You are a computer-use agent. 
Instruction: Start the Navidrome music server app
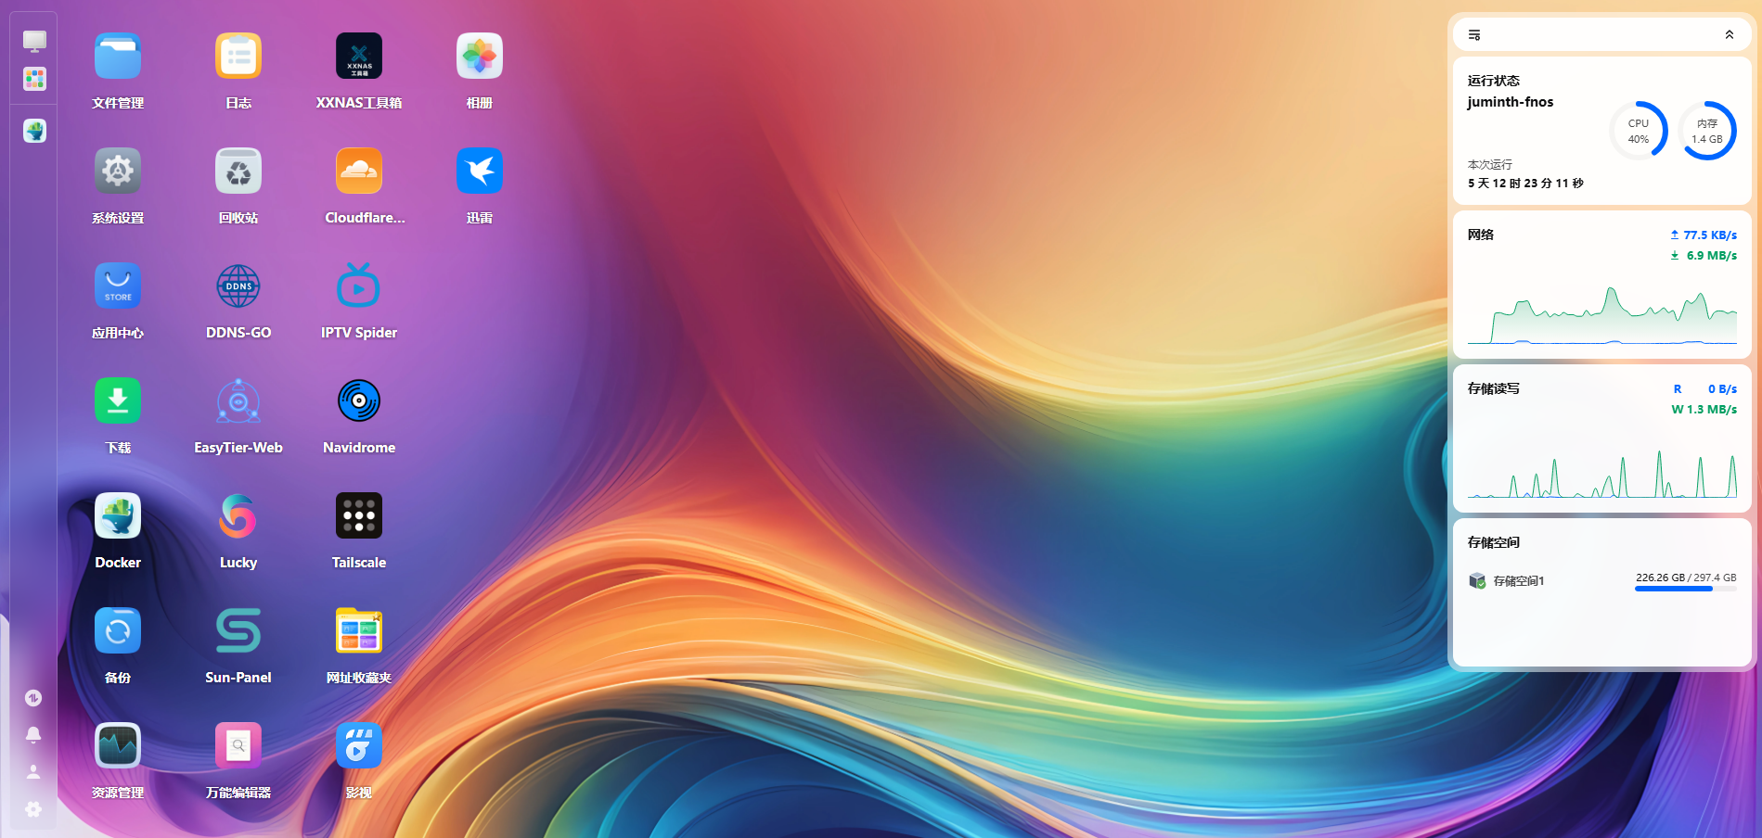(x=358, y=400)
